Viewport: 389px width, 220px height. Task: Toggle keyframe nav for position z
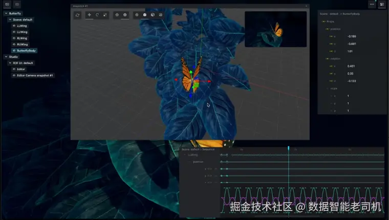tap(331, 51)
